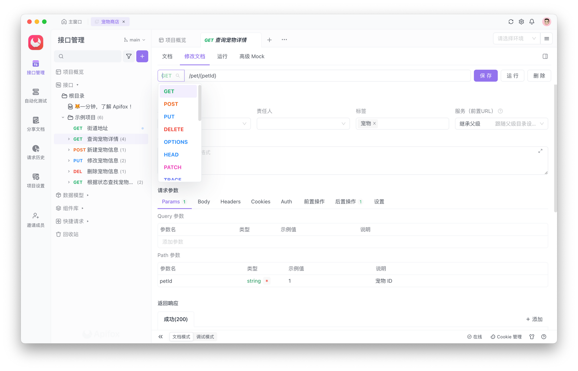
Task: Click 保存 to save the interface
Action: point(486,76)
